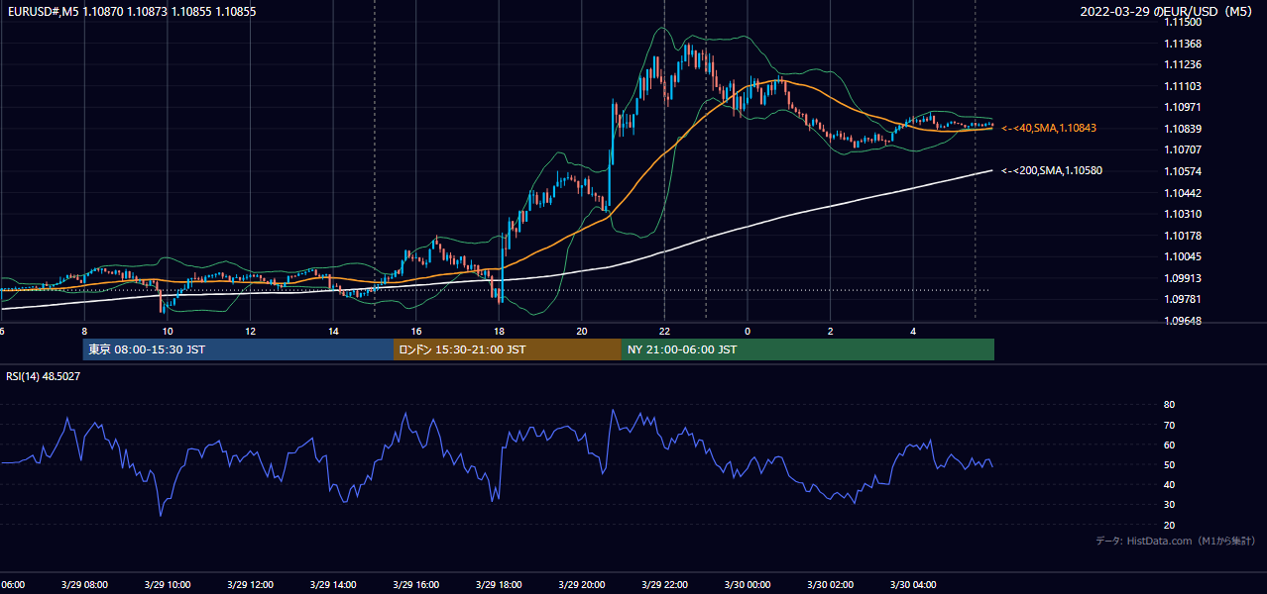The image size is (1267, 594).
Task: Click hour tick 18 below the price chart
Action: point(499,331)
